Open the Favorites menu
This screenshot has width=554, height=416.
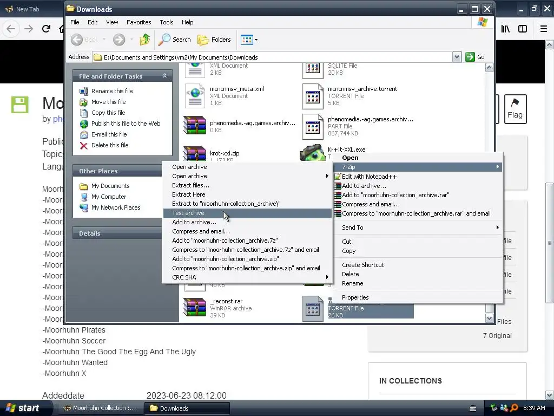pos(139,22)
